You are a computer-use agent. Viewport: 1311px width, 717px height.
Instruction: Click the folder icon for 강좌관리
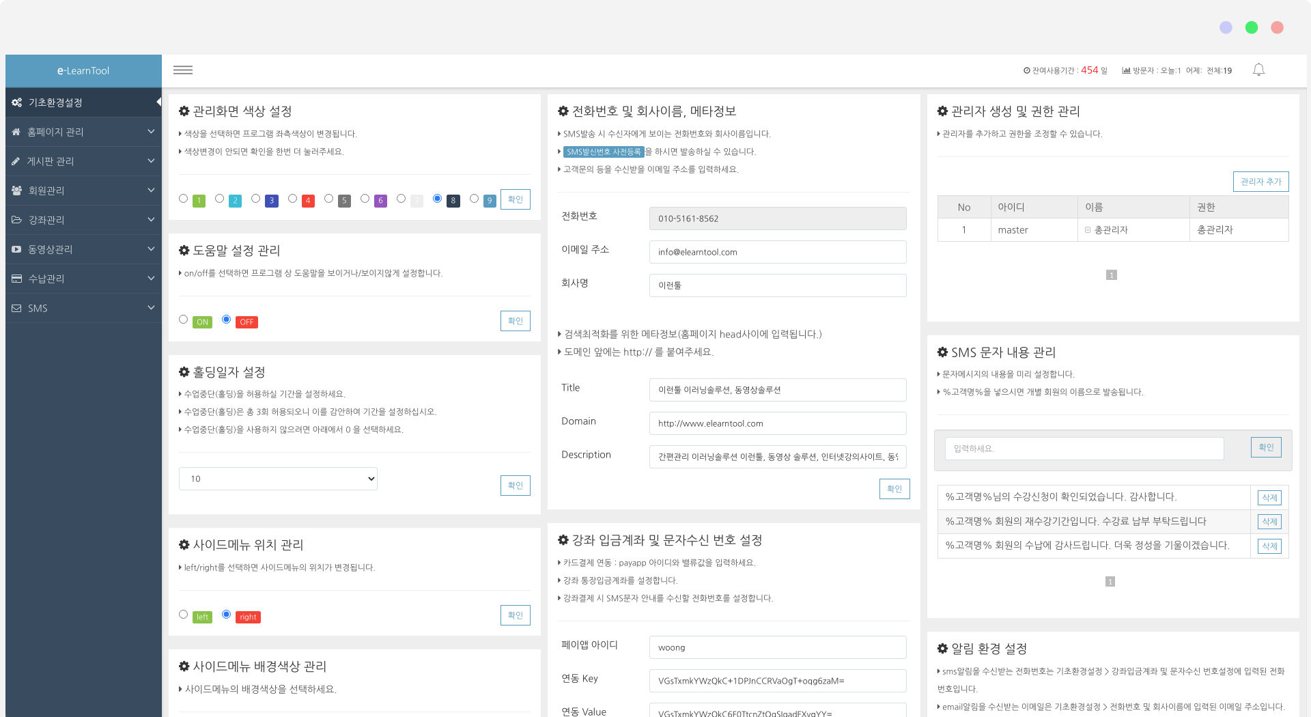click(17, 220)
